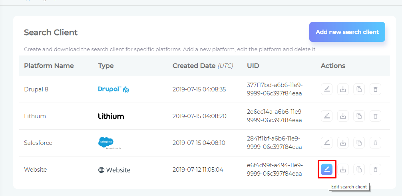The height and width of the screenshot is (196, 402).
Task: Click the Salesforce logo in Type column
Action: point(106,143)
